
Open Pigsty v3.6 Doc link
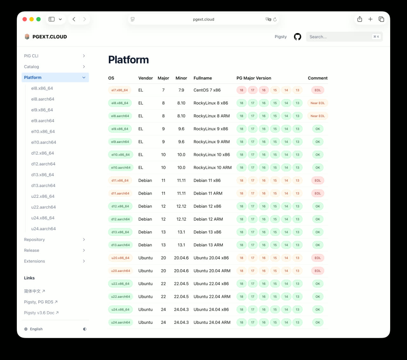click(41, 313)
